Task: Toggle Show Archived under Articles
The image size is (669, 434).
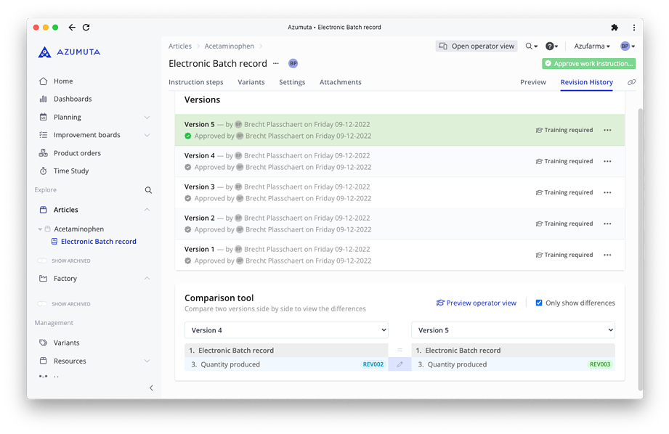Action: pos(42,261)
